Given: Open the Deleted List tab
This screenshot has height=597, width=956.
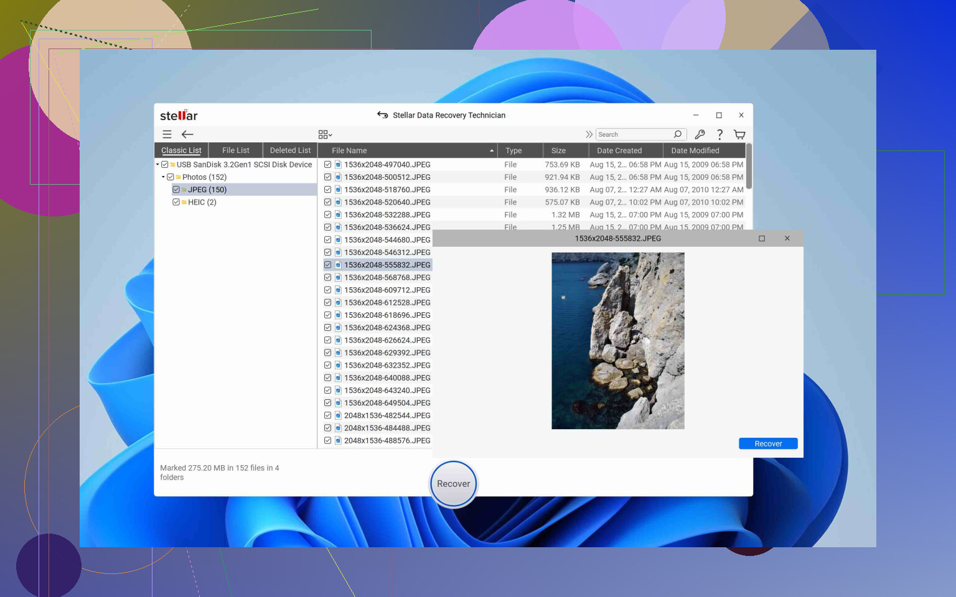Looking at the screenshot, I should [x=290, y=150].
